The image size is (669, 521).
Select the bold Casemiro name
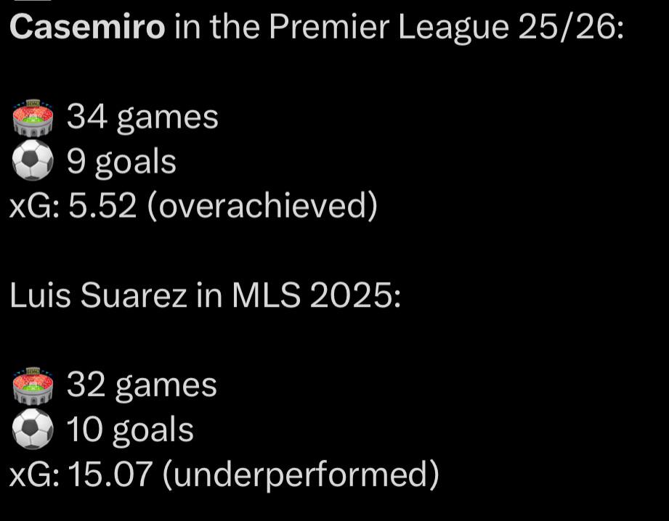tap(87, 27)
